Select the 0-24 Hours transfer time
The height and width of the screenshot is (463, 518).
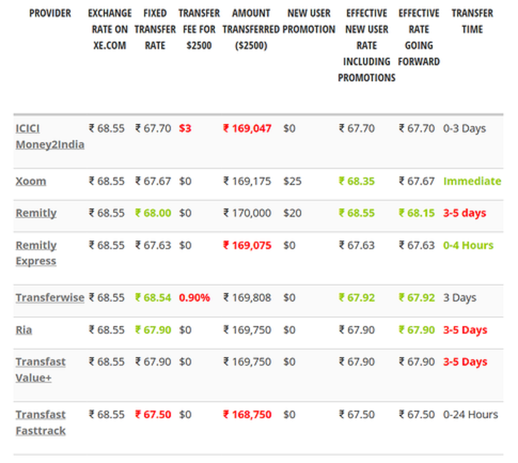pyautogui.click(x=470, y=414)
